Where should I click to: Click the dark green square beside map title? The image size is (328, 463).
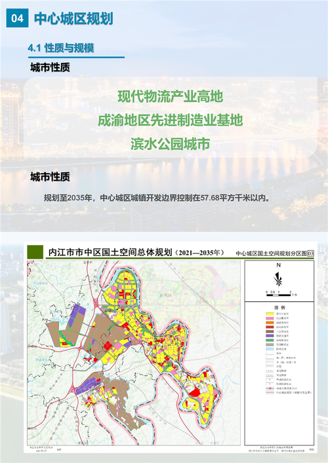[x=35, y=252]
